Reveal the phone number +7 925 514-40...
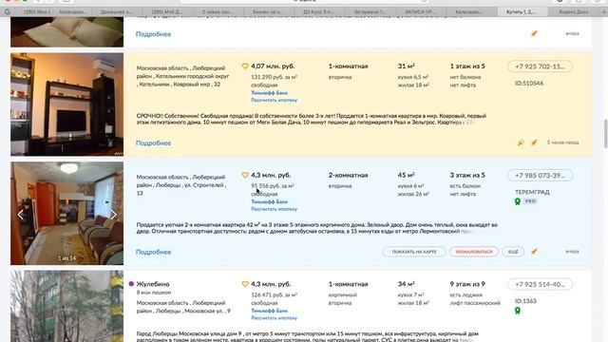This screenshot has height=342, width=608. [540, 284]
